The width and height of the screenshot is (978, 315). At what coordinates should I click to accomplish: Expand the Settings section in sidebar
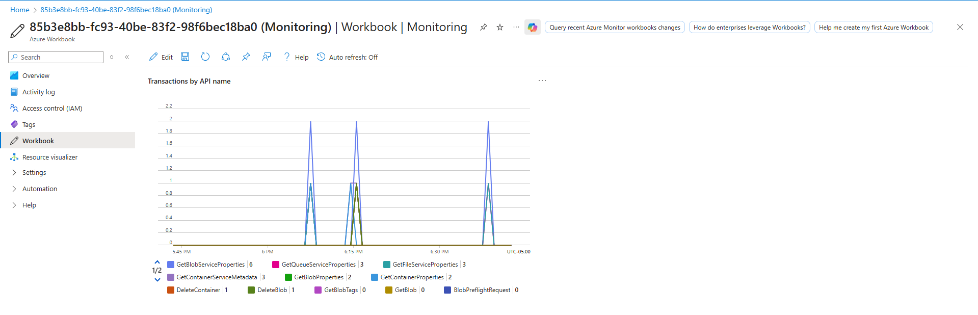click(34, 173)
